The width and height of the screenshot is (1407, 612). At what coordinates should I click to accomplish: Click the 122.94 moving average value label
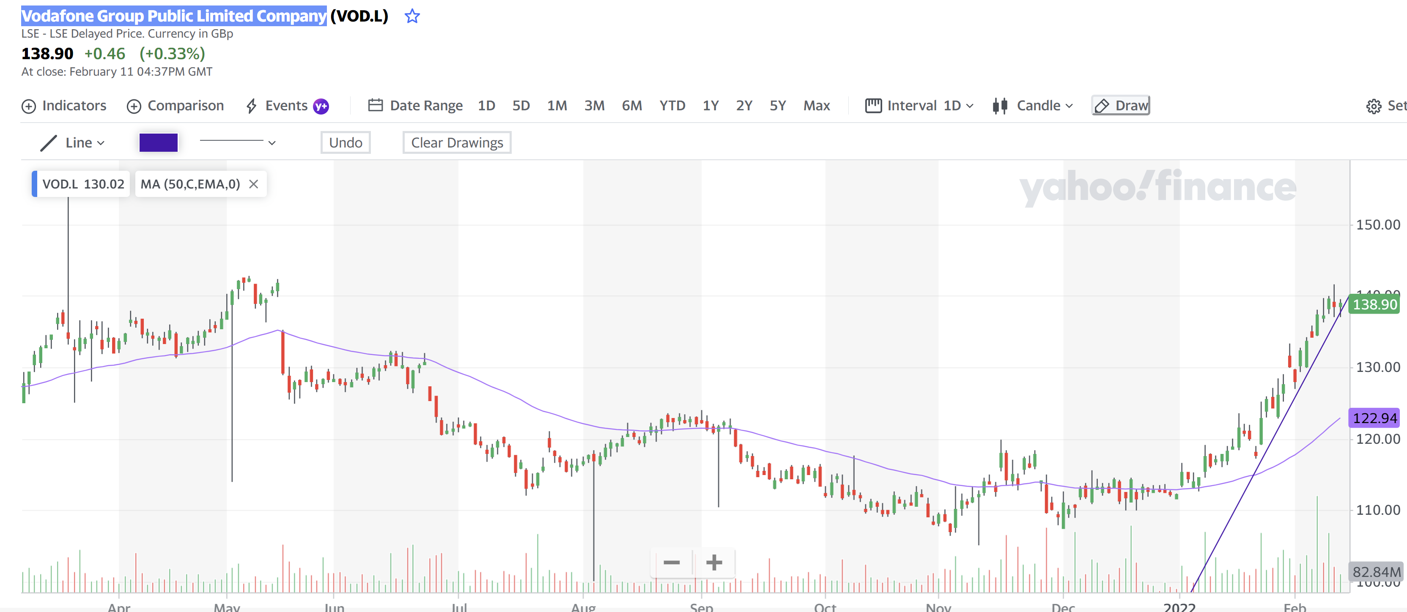pyautogui.click(x=1375, y=418)
